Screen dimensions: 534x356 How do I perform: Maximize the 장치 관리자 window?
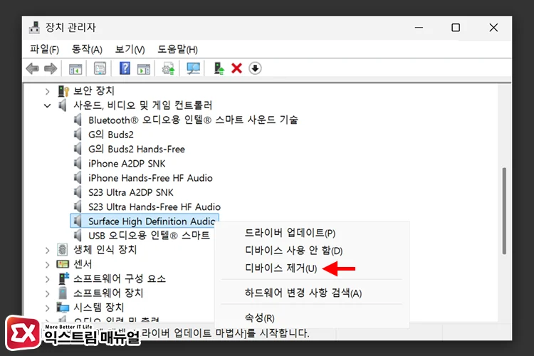pos(456,28)
